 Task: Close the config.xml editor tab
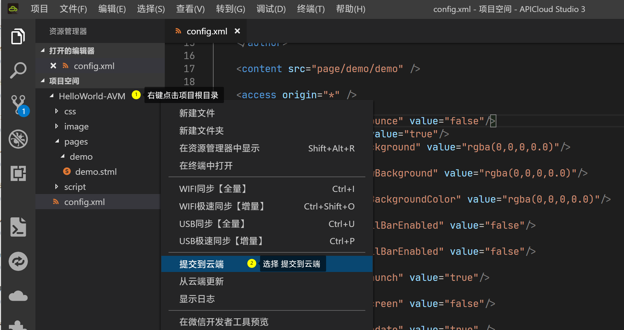pyautogui.click(x=237, y=31)
